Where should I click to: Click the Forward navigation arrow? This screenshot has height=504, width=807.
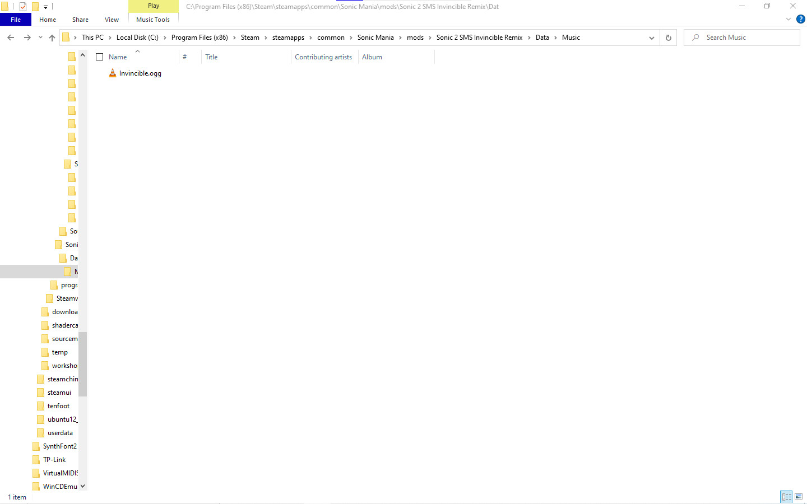pyautogui.click(x=27, y=38)
